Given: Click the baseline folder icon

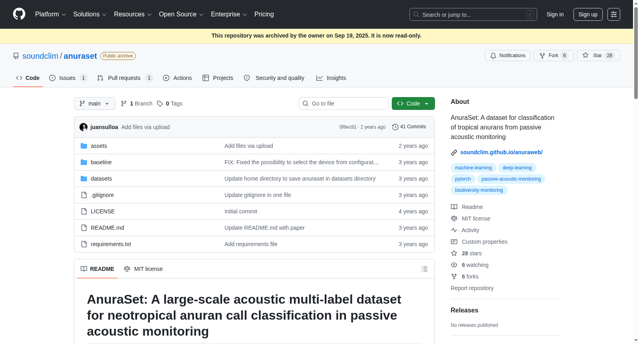Looking at the screenshot, I should 84,162.
